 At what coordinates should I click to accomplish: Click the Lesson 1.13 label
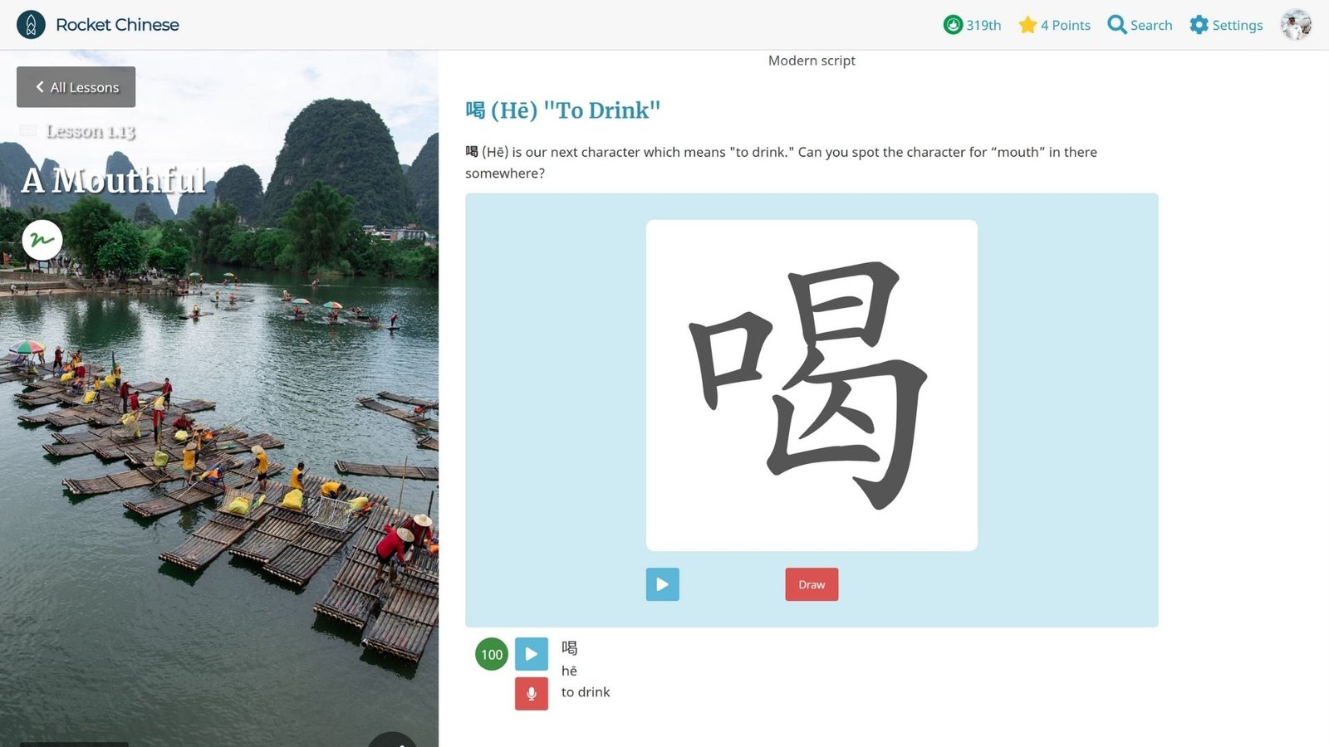coord(91,131)
